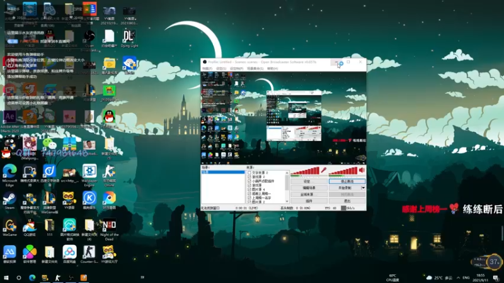
Task: Mute the microphone in OBS
Action: pyautogui.click(x=324, y=170)
